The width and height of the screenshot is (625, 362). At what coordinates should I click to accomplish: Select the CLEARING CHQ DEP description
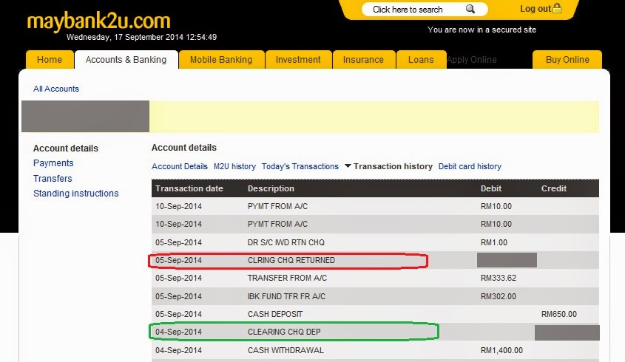coord(284,332)
